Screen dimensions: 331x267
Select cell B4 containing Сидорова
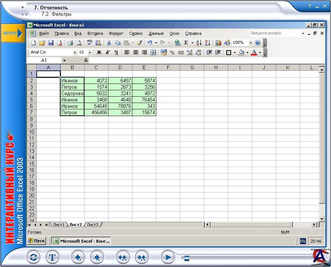pos(72,94)
